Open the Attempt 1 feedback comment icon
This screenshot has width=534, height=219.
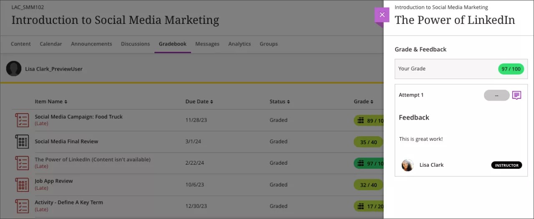coord(516,95)
